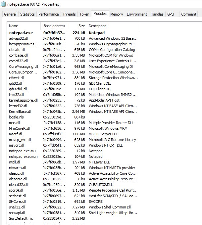202x225 pixels.
Task: Select the oleaut32.dll module
Action: tap(74, 185)
